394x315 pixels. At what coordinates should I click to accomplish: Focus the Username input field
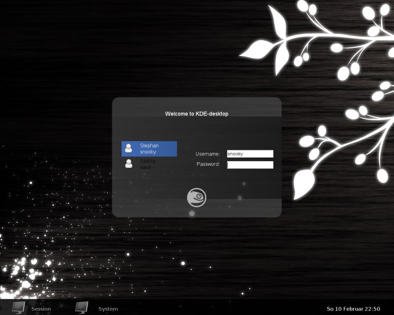[x=250, y=154]
